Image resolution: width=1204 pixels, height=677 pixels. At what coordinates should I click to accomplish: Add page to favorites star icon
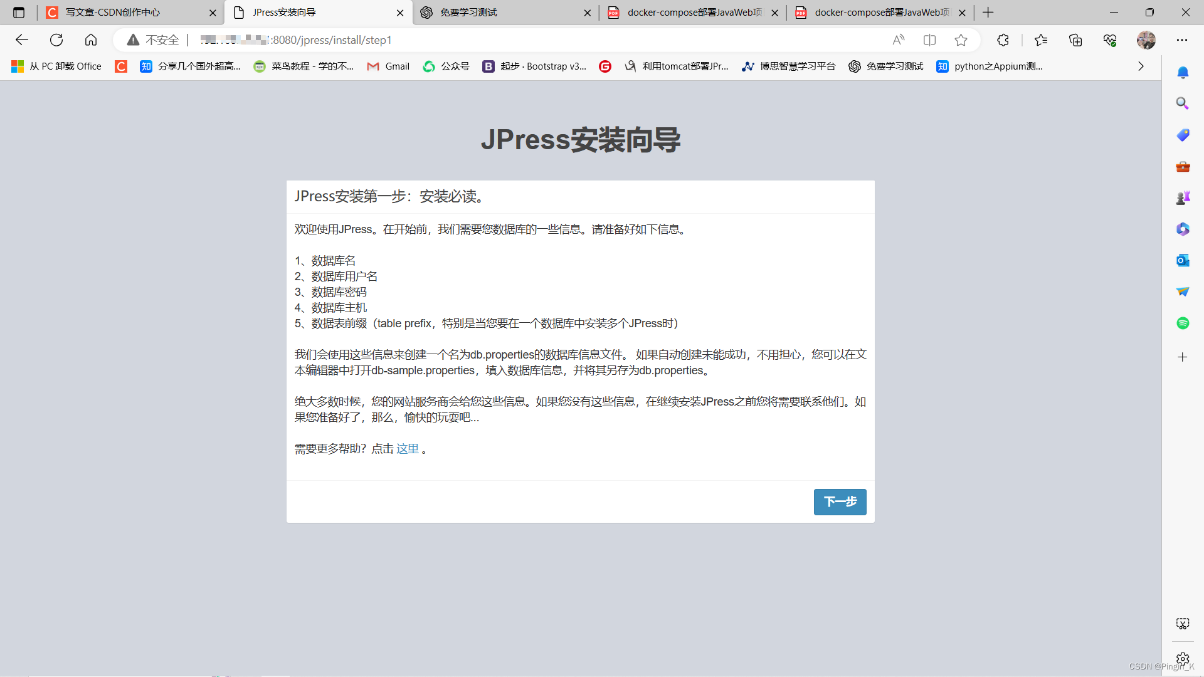pos(961,40)
